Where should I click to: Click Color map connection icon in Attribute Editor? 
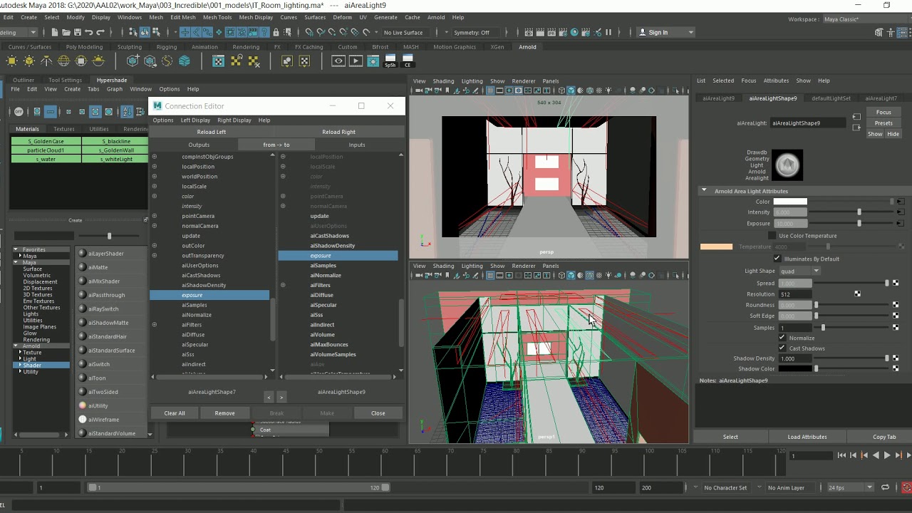[x=901, y=202]
